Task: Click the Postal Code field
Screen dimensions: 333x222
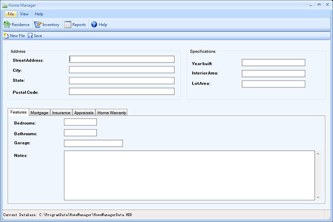Action: pos(122,91)
